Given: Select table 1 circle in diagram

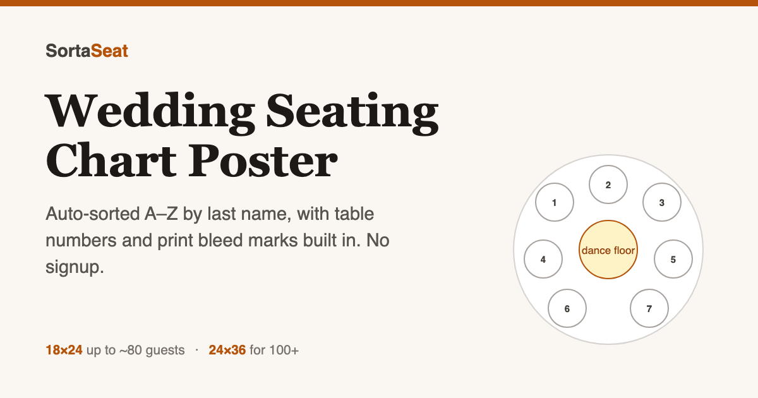Looking at the screenshot, I should coord(555,203).
